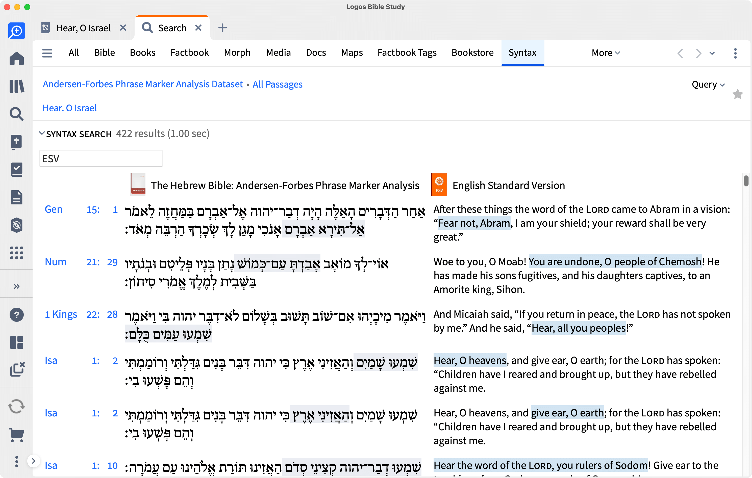Click highlighted "You are undone, O people of Chemosh"
Image resolution: width=752 pixels, height=478 pixels.
pyautogui.click(x=615, y=262)
